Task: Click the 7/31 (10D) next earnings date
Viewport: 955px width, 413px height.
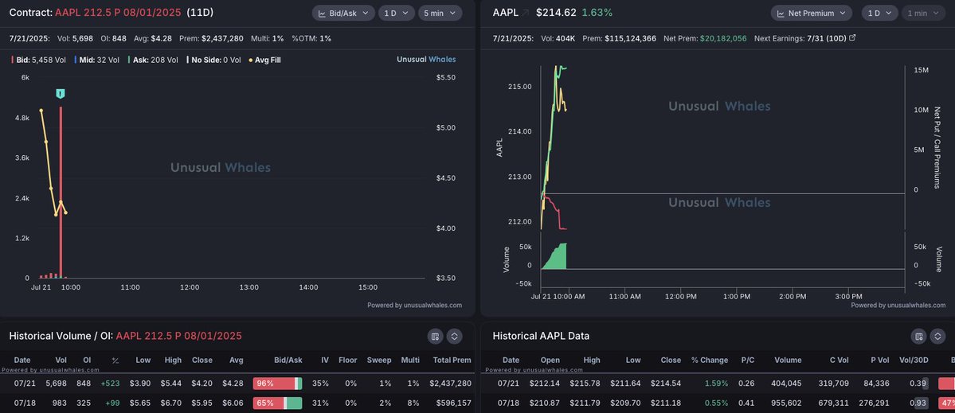Action: [826, 37]
